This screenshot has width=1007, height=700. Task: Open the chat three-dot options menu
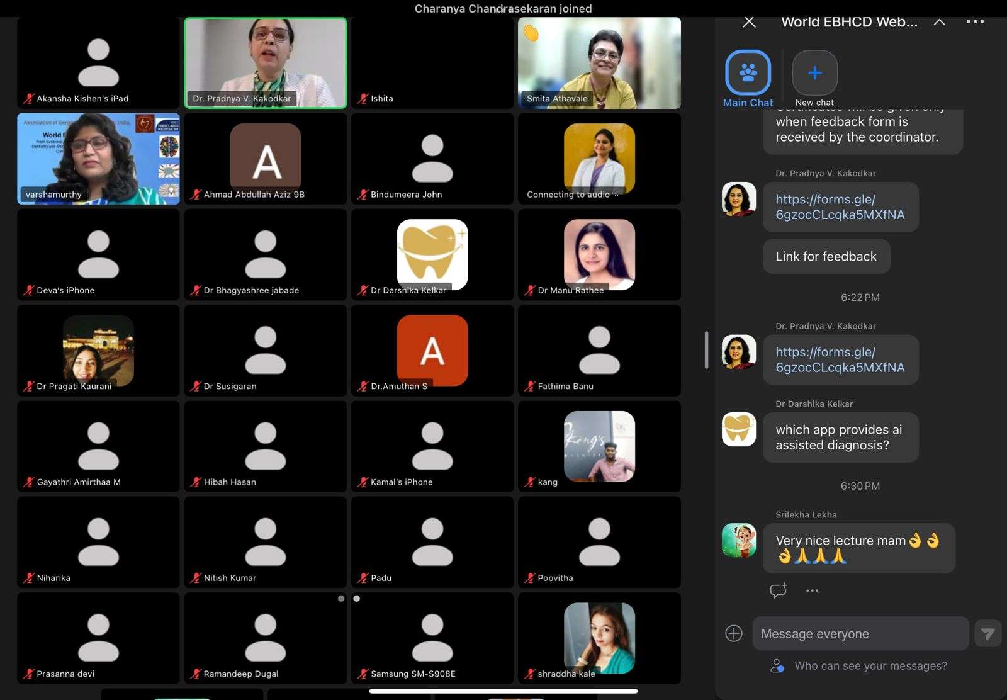pos(975,21)
